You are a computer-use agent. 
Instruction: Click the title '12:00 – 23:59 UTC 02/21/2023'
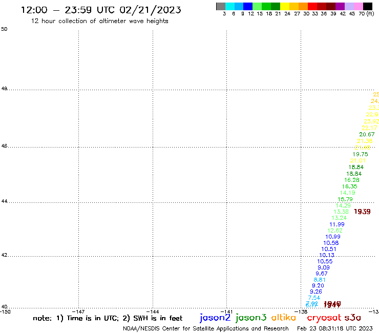point(101,10)
